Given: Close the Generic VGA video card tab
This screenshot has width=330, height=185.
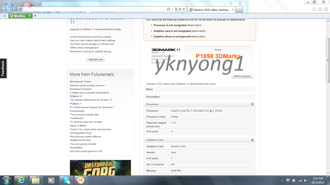Looking at the screenshot, I should (x=233, y=10).
